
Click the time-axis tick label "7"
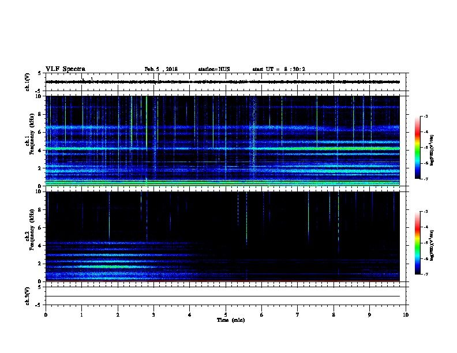pyautogui.click(x=298, y=314)
